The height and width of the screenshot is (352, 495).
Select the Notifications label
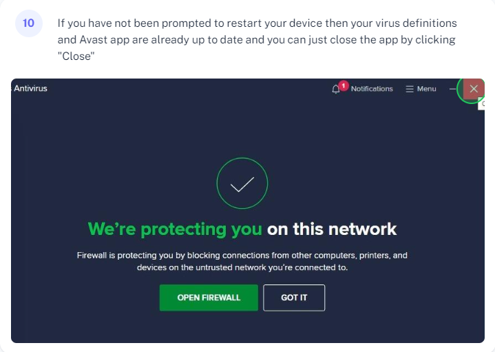point(372,89)
